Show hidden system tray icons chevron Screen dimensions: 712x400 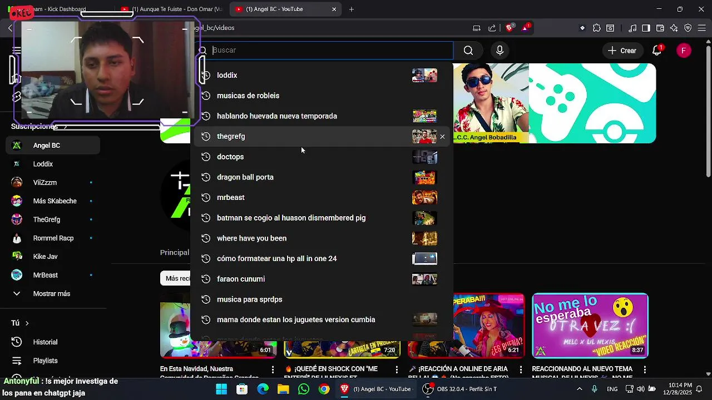[x=580, y=389]
